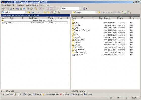This screenshot has width=141, height=100.
Task: Go back in the local panel history
Action: tap(33, 12)
